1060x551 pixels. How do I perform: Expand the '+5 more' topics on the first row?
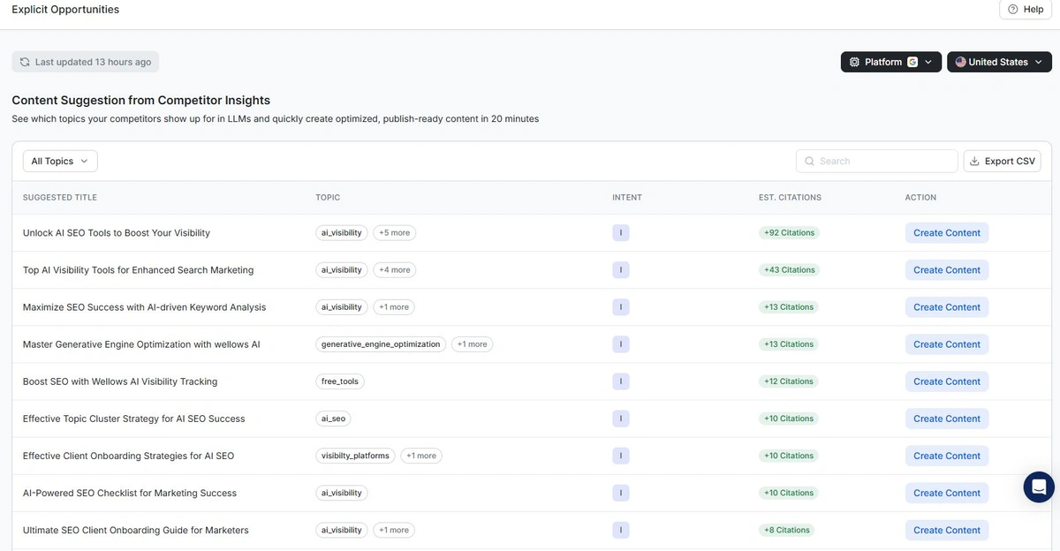tap(394, 232)
